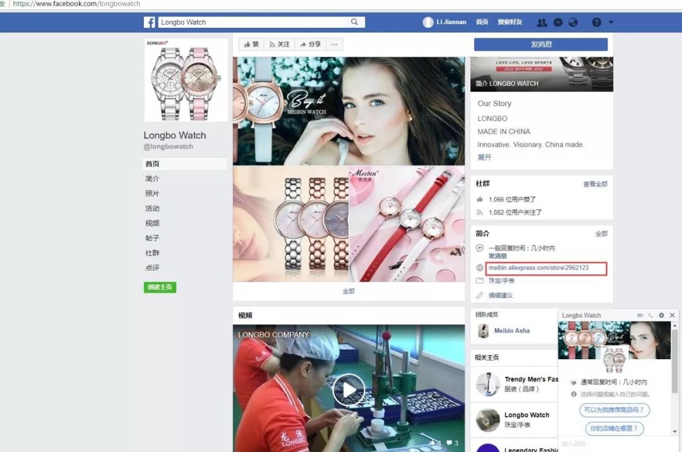Select 点评 in the page sidebar

pyautogui.click(x=153, y=268)
